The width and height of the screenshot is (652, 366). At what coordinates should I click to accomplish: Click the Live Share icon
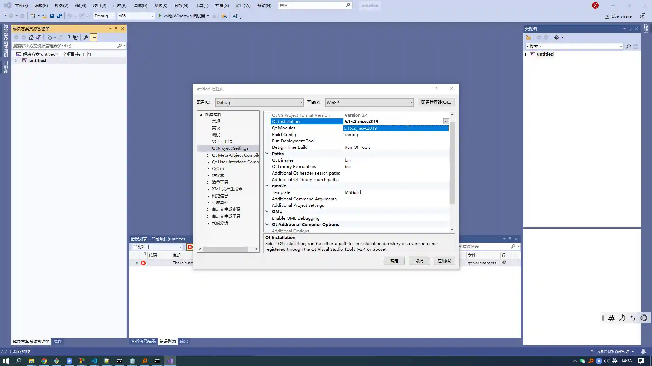point(607,16)
